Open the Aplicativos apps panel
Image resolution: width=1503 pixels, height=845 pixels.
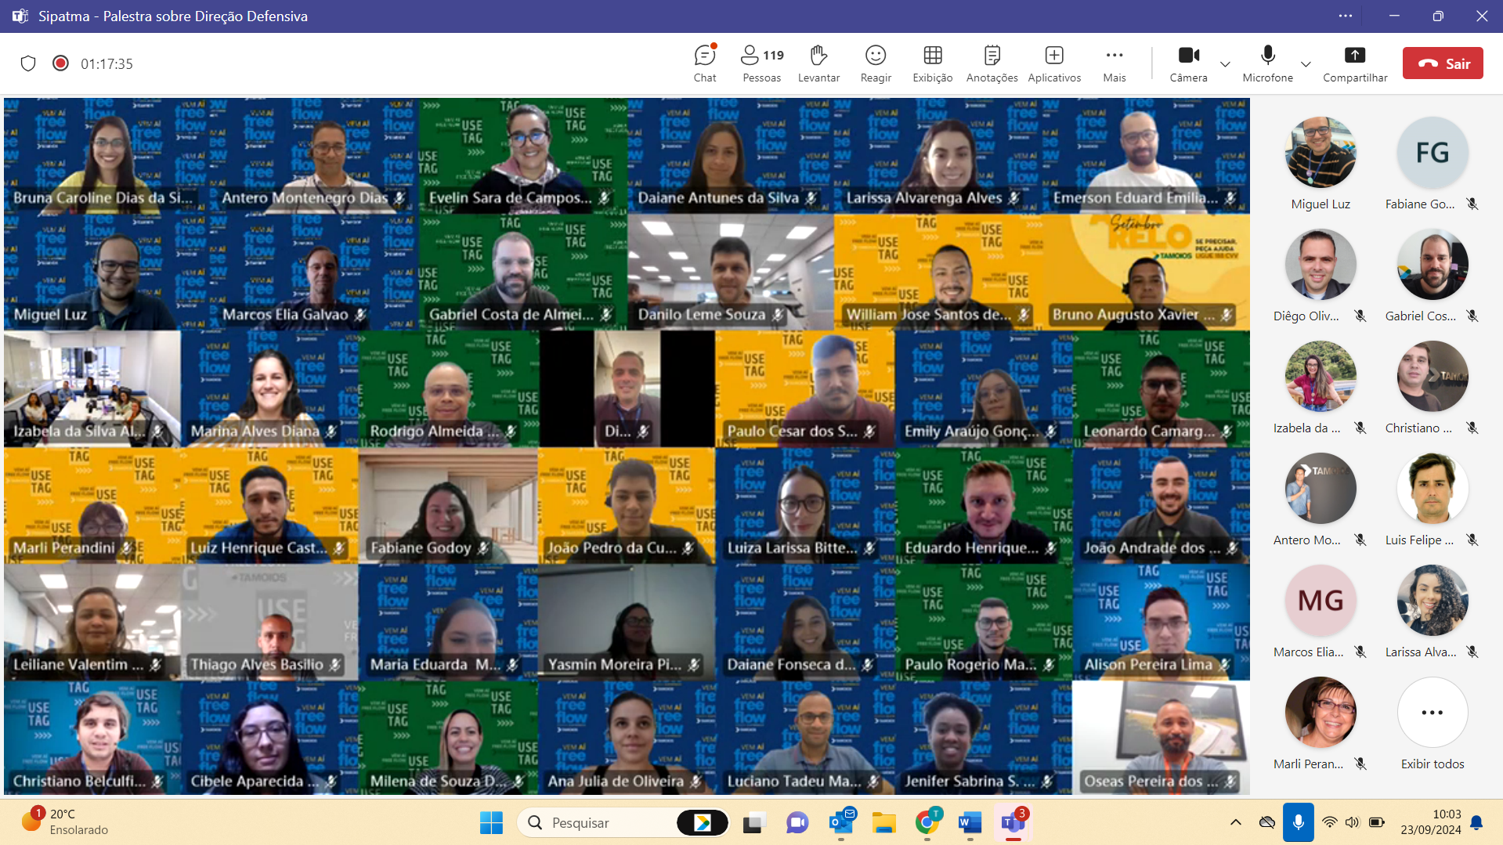(x=1054, y=63)
